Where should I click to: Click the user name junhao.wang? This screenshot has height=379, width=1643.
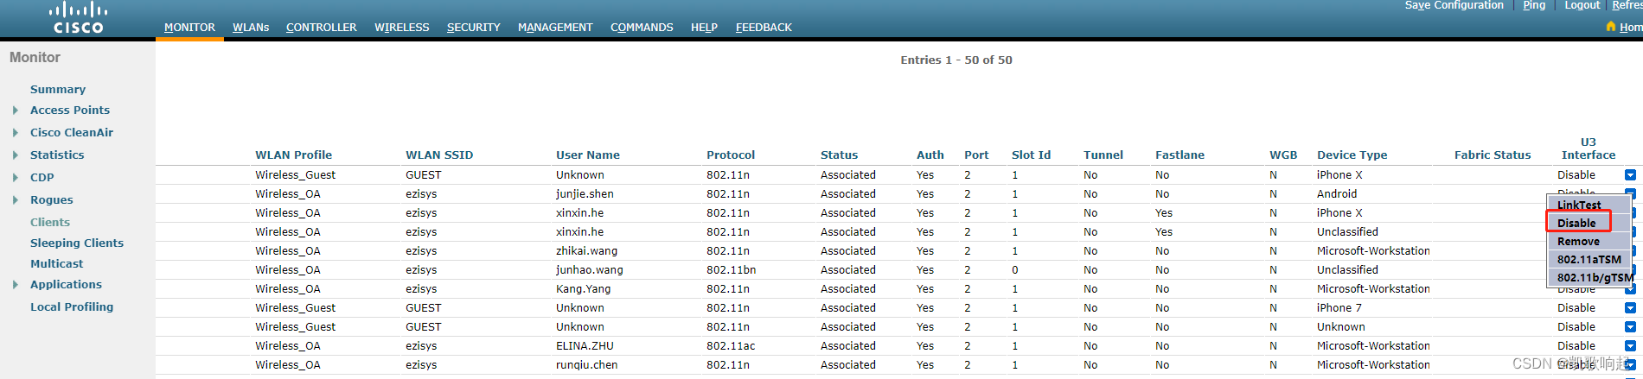tap(589, 270)
